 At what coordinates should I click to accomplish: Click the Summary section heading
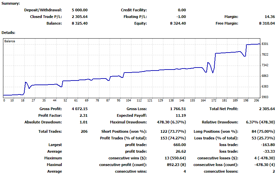[11, 3]
